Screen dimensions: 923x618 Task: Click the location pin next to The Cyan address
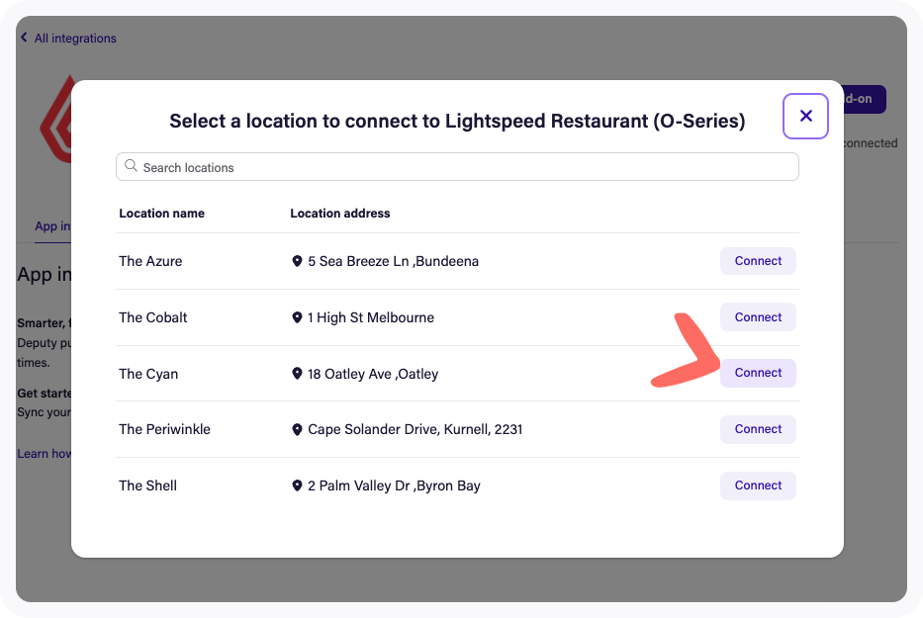click(297, 374)
